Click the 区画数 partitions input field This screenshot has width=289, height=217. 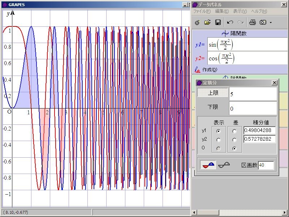click(x=266, y=165)
